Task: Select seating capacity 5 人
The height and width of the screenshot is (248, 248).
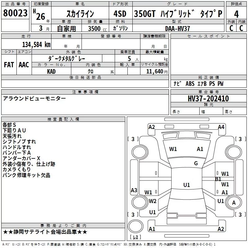Action: pos(133,59)
